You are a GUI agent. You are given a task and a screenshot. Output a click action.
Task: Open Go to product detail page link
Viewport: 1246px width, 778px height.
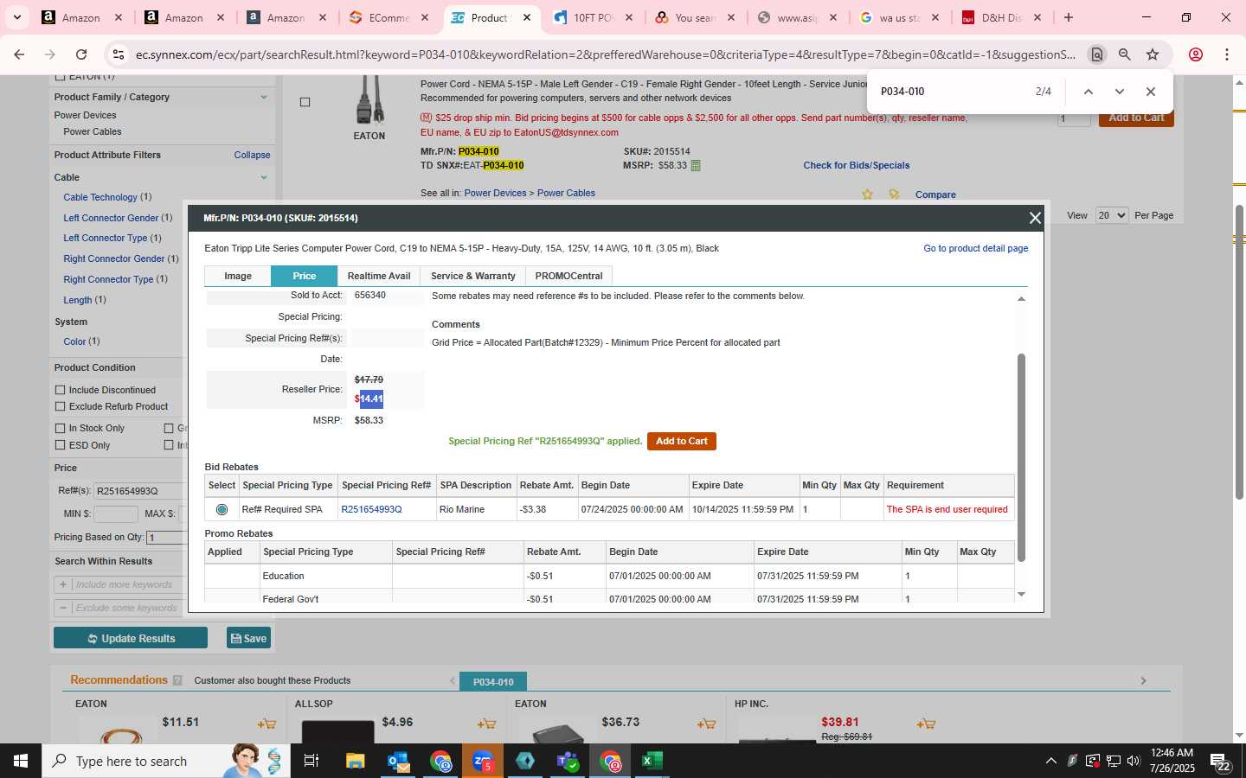point(976,248)
